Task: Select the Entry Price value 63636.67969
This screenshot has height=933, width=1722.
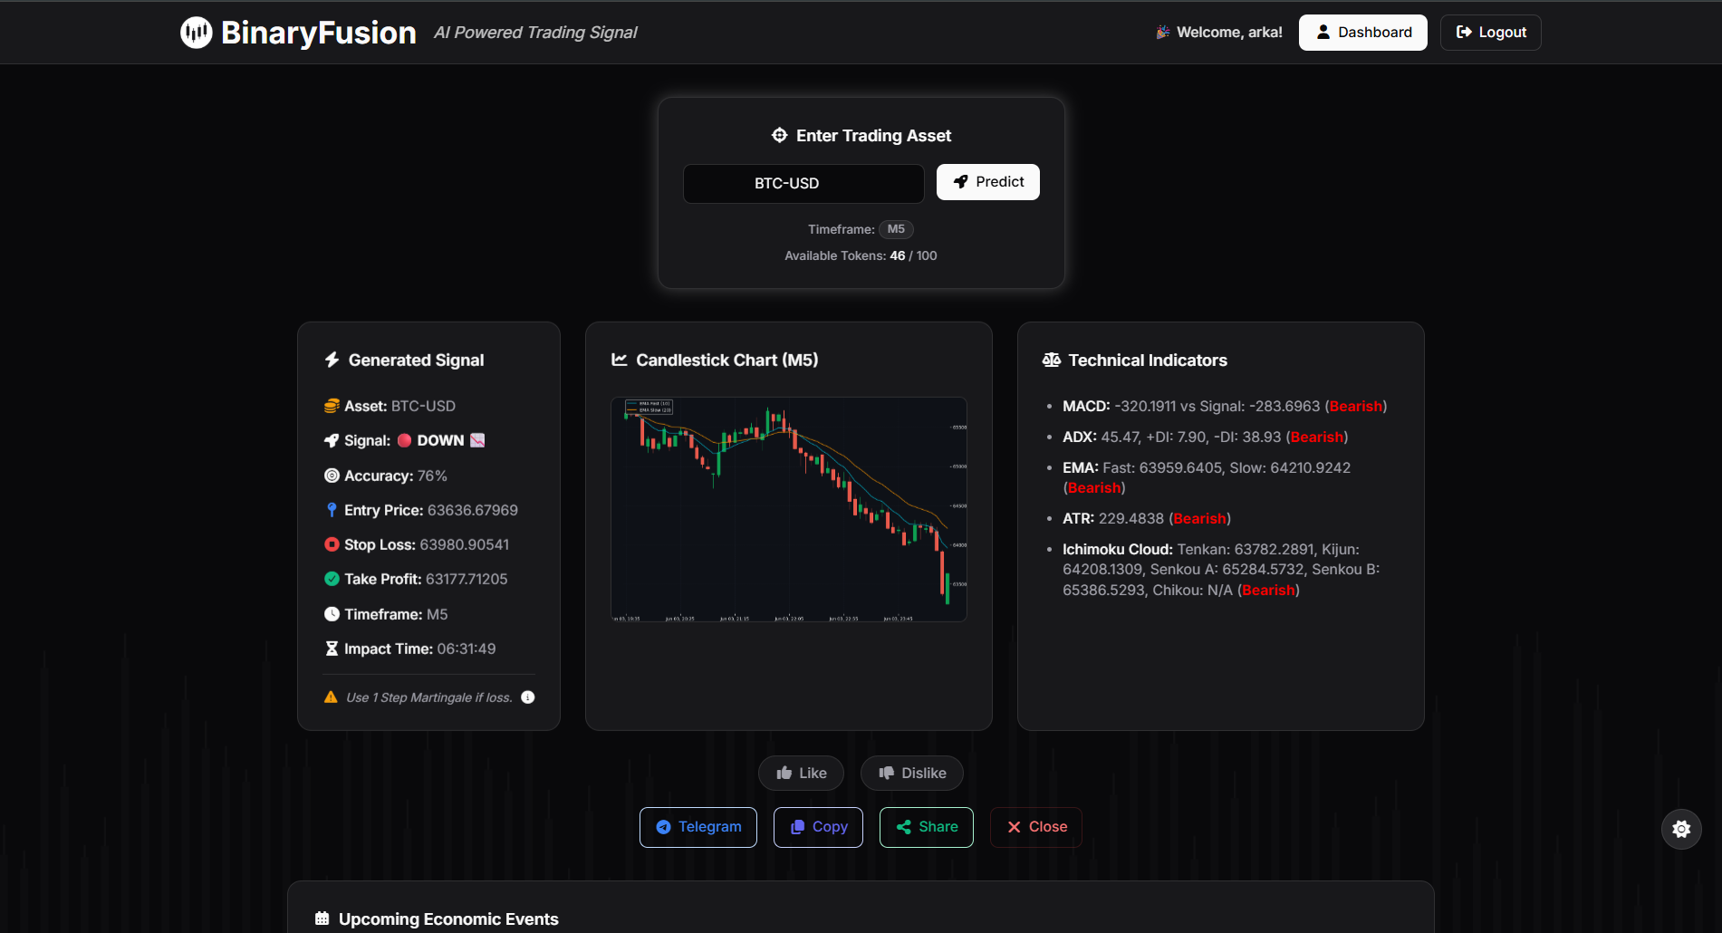Action: 473,510
